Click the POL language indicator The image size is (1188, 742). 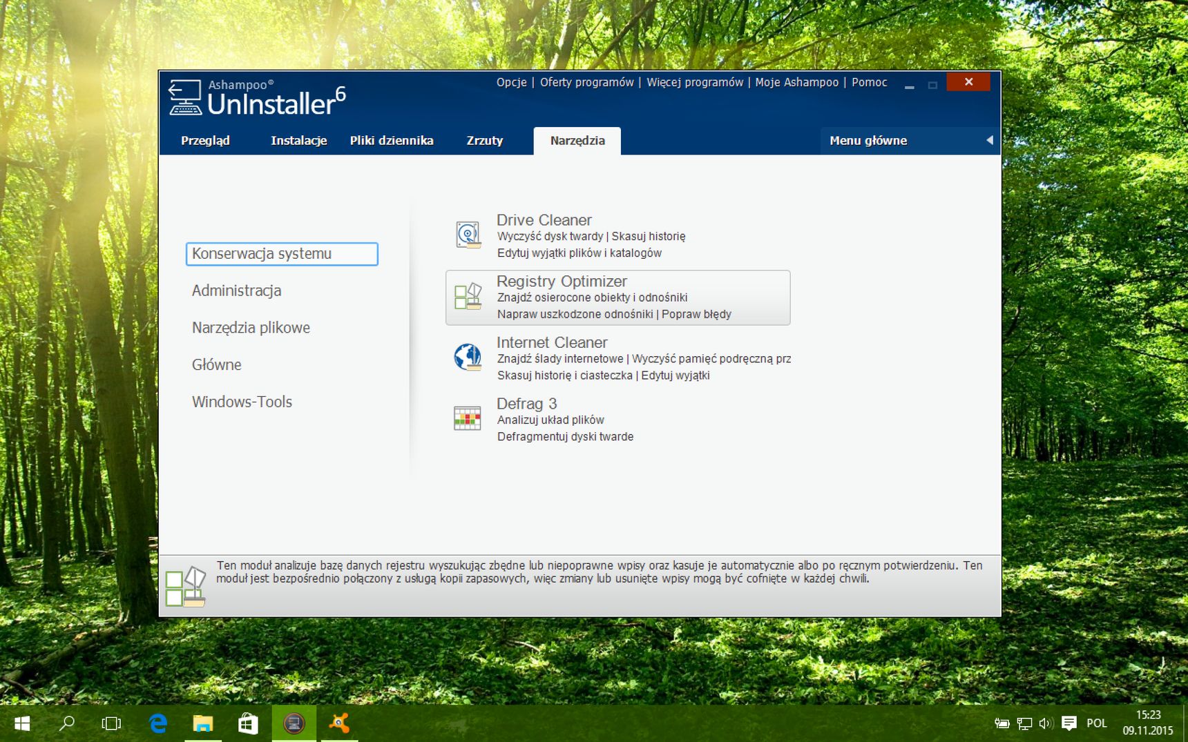pos(1096,723)
